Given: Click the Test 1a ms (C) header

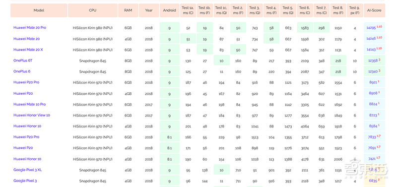Looking at the screenshot, I should [188, 10].
